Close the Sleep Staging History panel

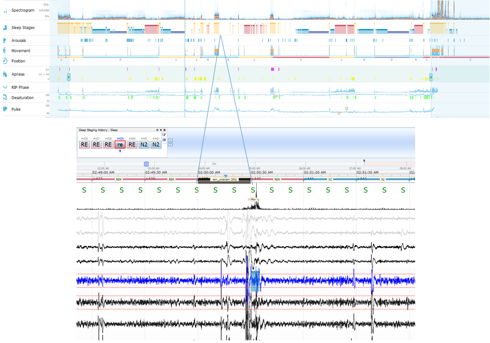point(165,130)
